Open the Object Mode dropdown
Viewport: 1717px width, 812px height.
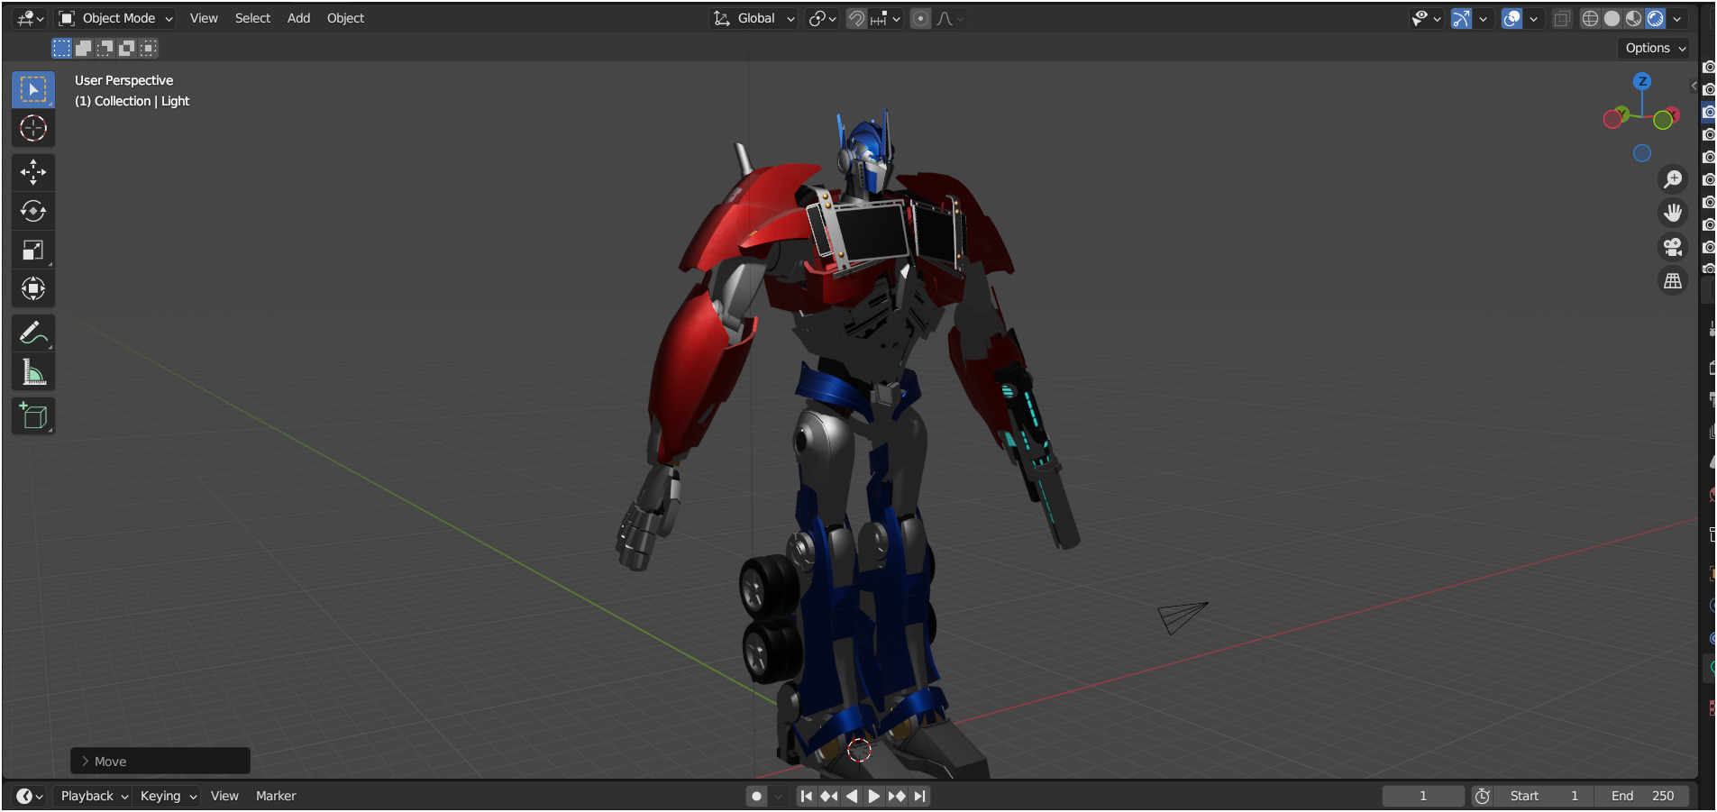pyautogui.click(x=115, y=18)
